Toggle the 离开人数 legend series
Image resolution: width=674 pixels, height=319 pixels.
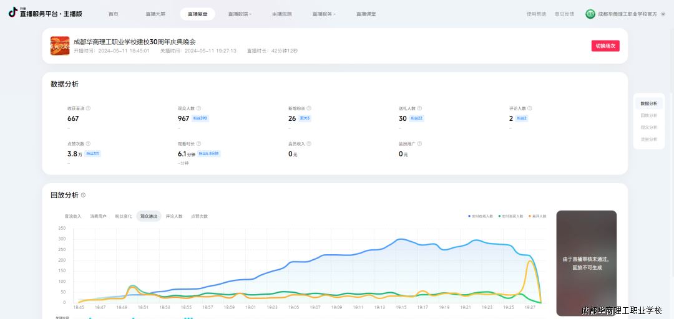(x=538, y=216)
